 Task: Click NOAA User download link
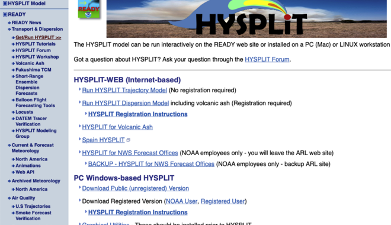click(x=181, y=201)
